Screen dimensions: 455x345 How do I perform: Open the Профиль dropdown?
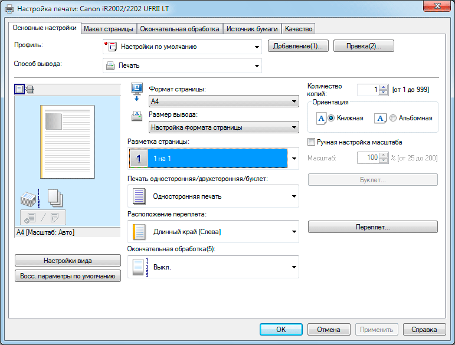pos(182,47)
